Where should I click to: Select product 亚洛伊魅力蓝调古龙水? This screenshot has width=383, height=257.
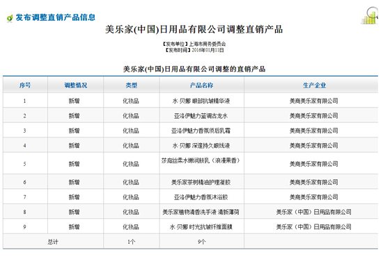(x=201, y=116)
